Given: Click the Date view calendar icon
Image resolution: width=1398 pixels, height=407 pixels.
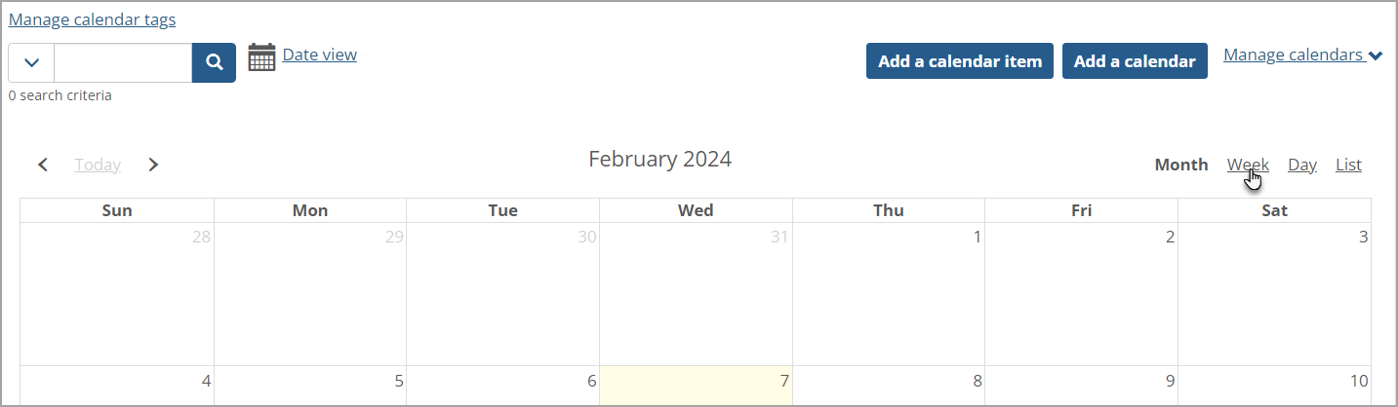Looking at the screenshot, I should click(261, 57).
